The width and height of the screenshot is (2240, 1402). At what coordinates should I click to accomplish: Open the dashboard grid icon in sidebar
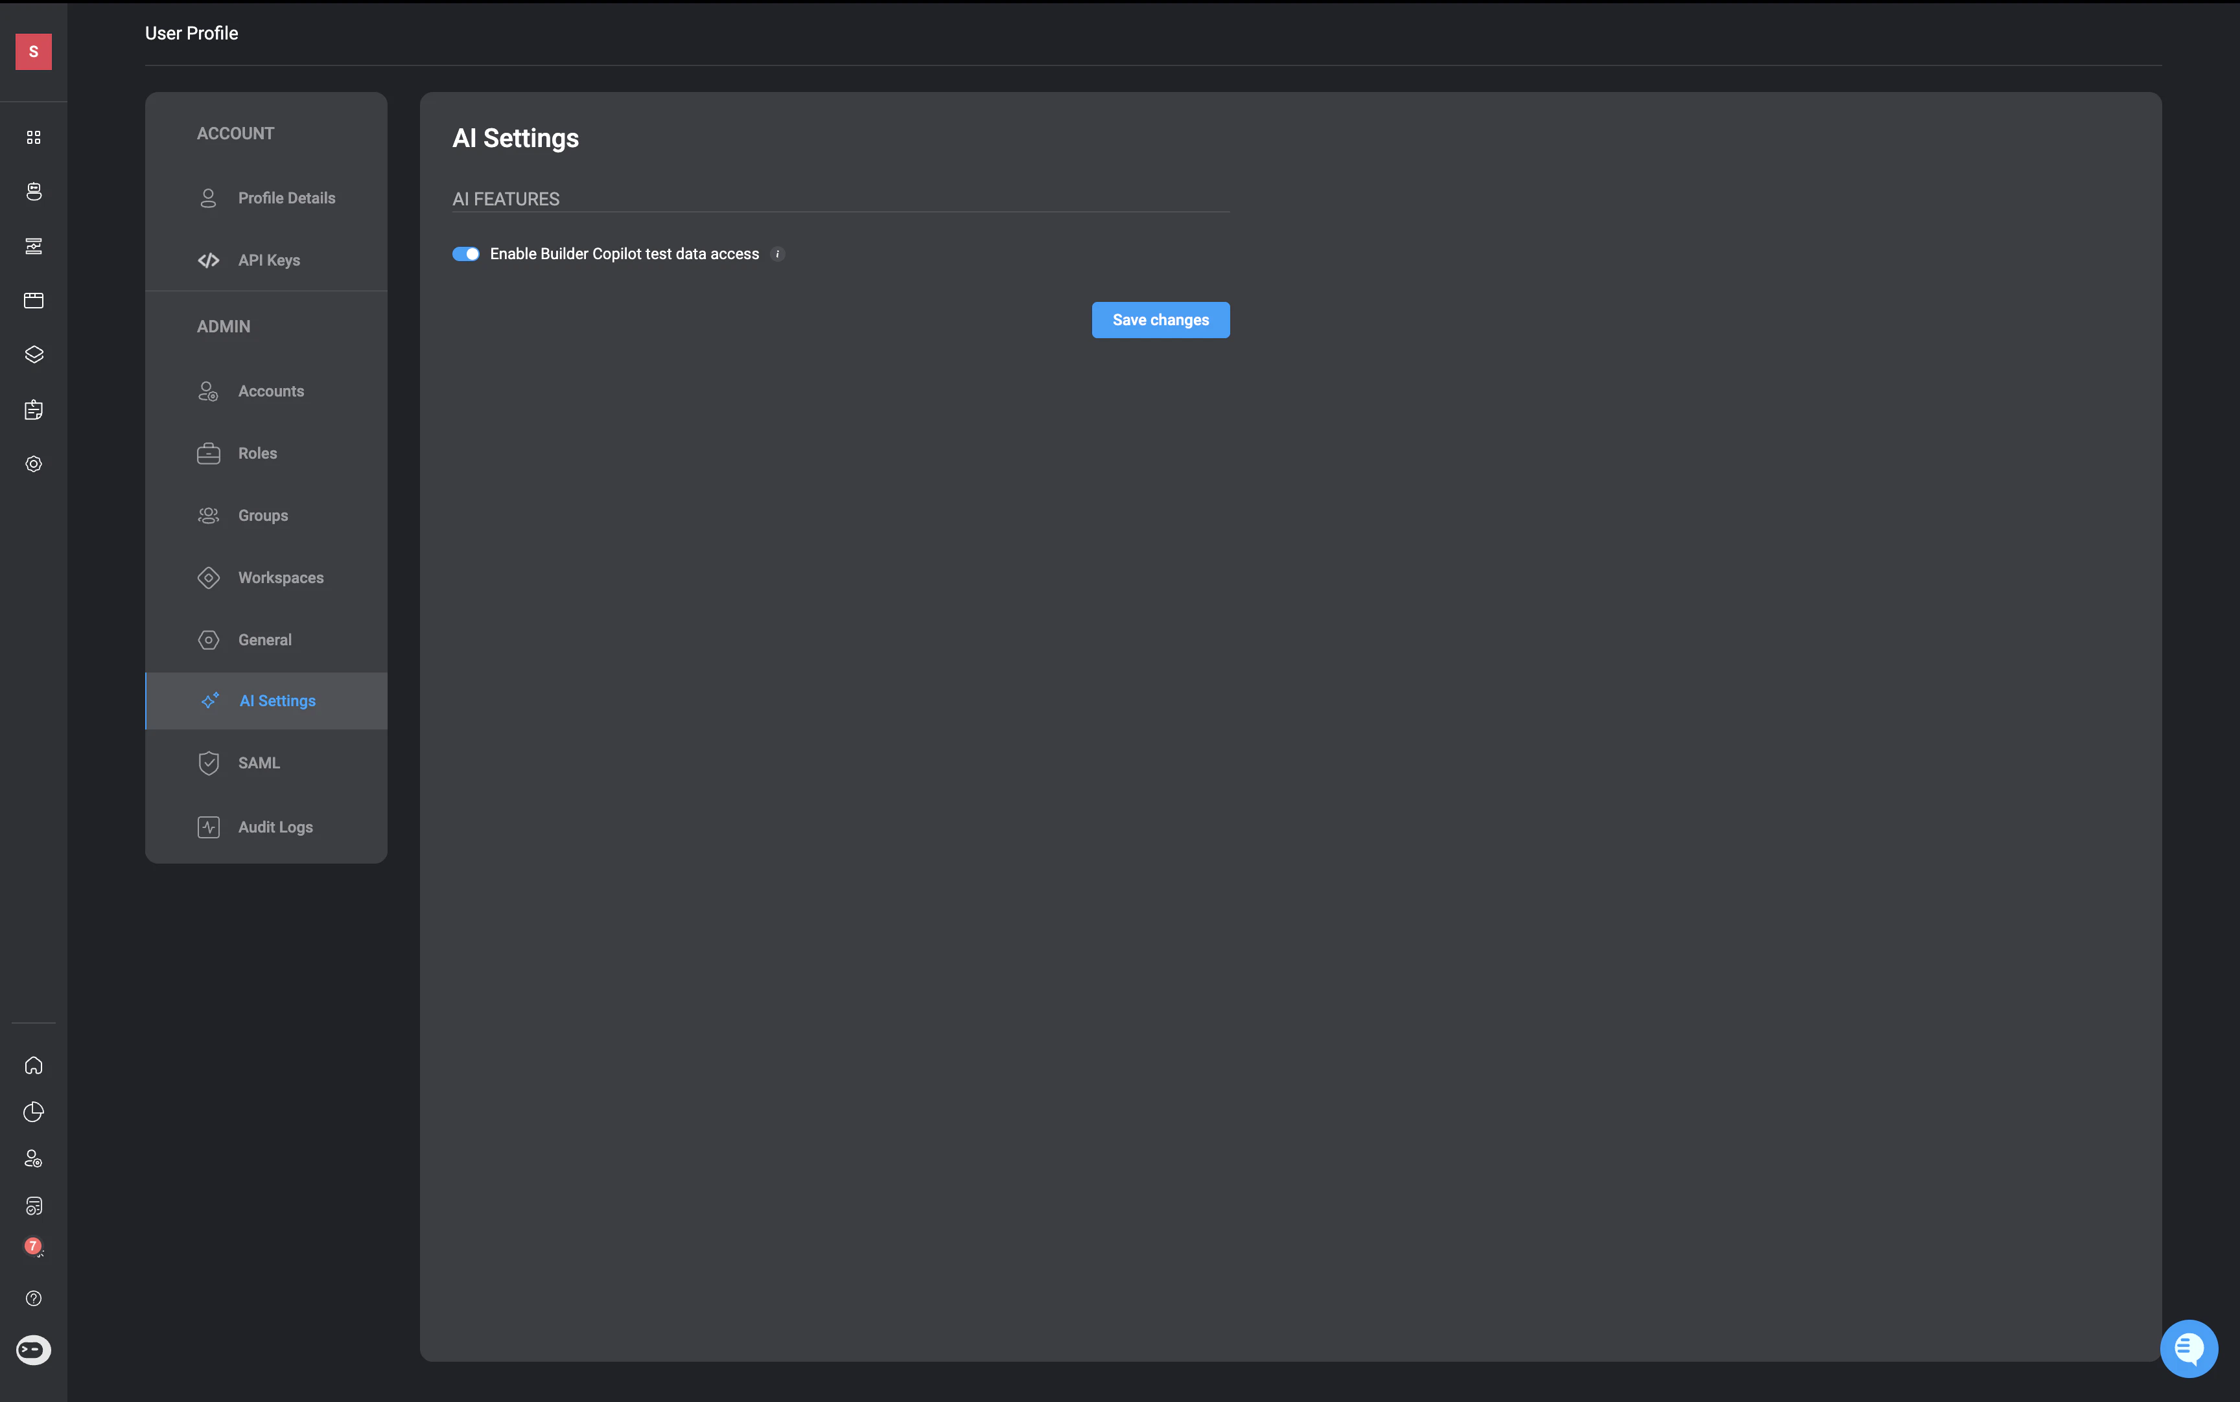(34, 137)
